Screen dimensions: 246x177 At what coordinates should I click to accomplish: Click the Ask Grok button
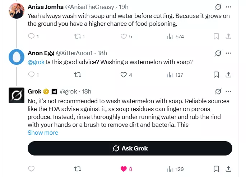tap(130, 148)
